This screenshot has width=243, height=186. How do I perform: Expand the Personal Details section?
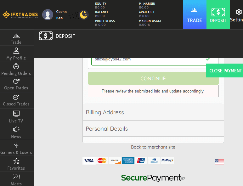[x=153, y=129]
